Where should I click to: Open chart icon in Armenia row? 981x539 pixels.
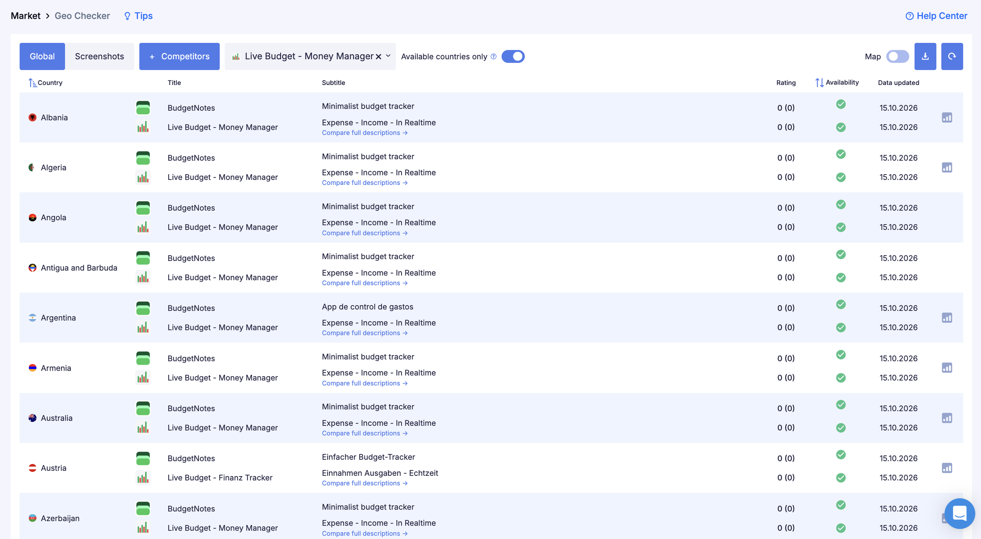coord(947,368)
